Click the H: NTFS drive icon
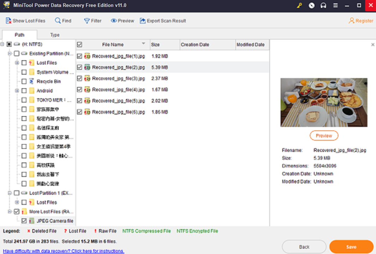376x254 pixels. point(17,44)
